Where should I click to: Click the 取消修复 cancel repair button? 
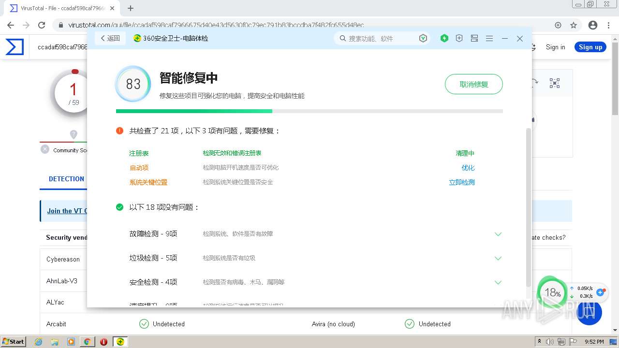pyautogui.click(x=474, y=84)
